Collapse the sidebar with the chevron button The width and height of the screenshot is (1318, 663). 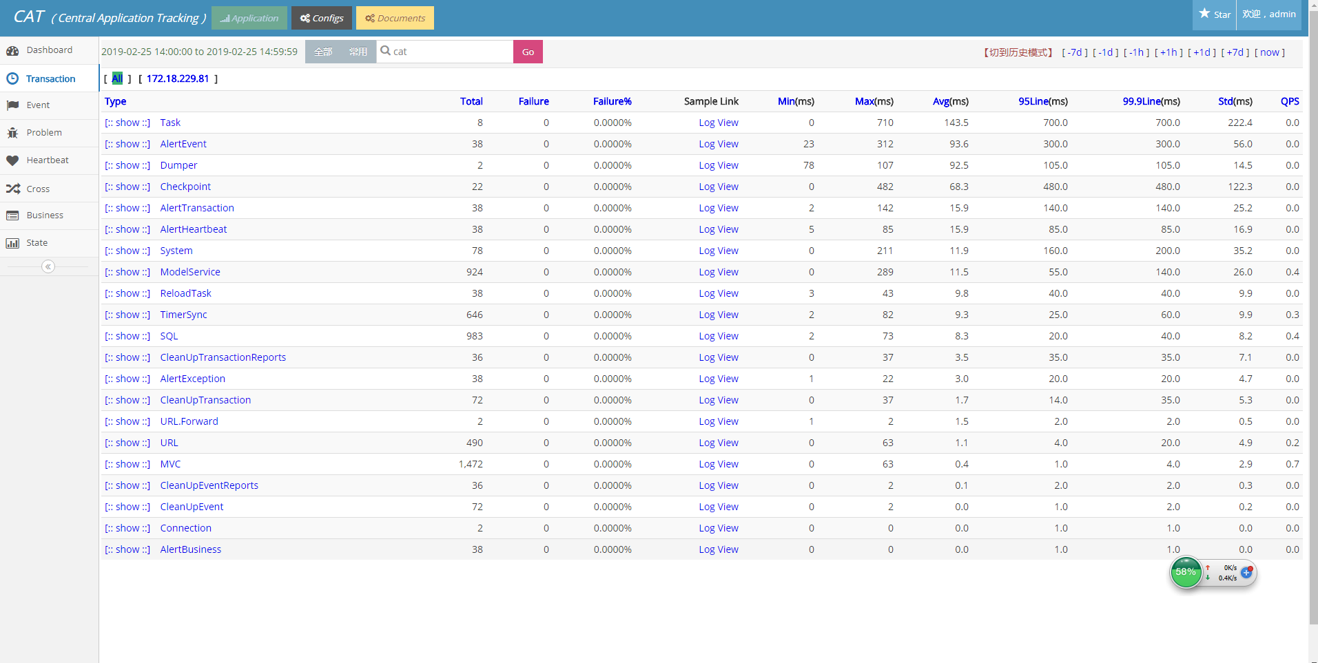tap(48, 266)
